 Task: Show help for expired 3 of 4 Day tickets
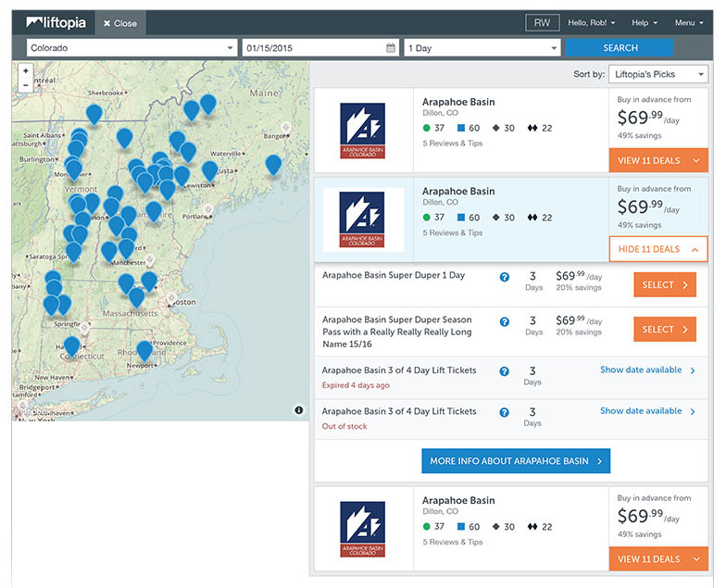[x=504, y=371]
